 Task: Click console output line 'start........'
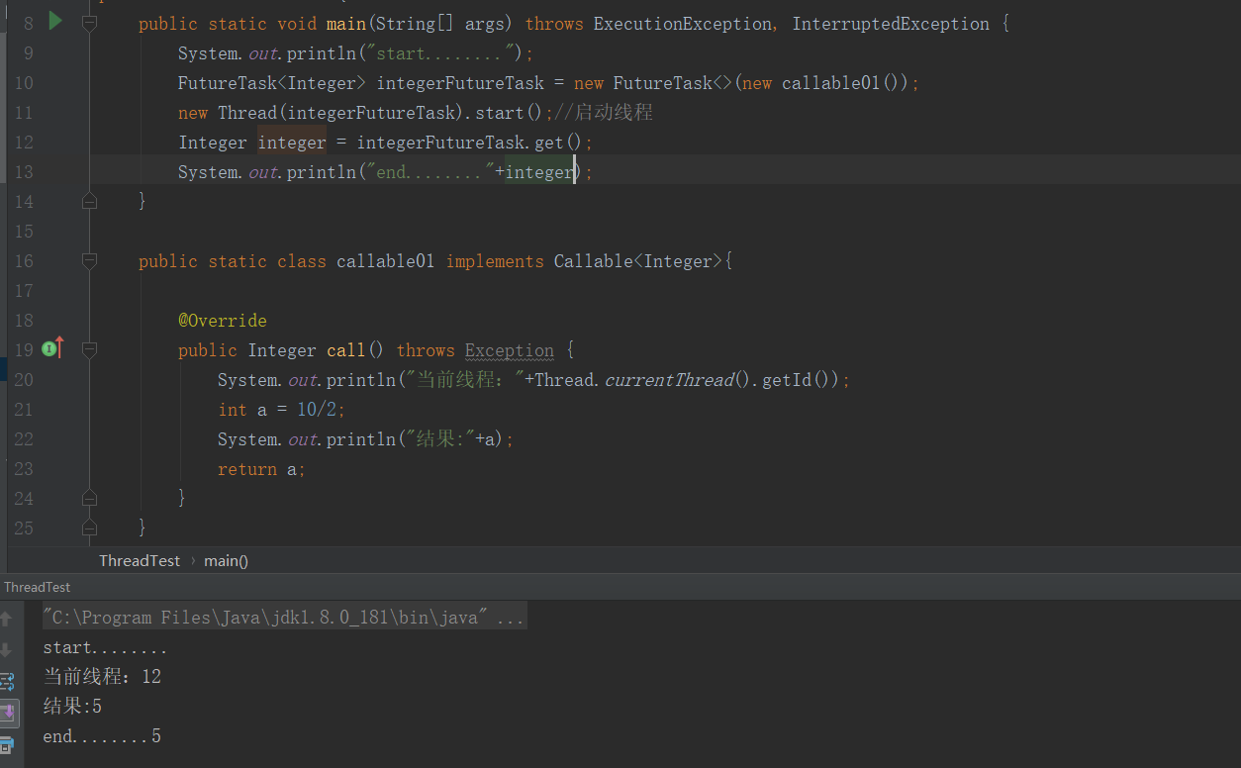pyautogui.click(x=105, y=647)
